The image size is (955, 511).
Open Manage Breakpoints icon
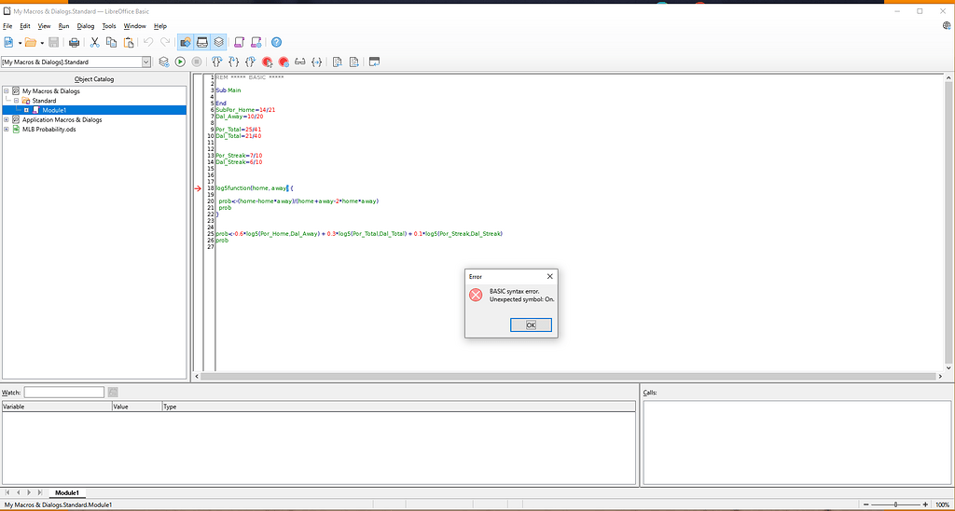click(x=284, y=62)
